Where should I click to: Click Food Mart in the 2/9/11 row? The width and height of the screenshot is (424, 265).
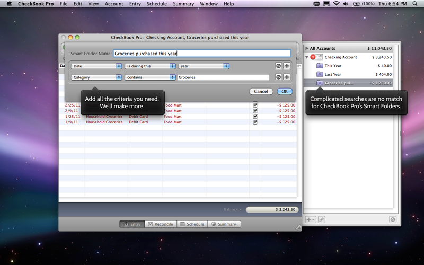point(173,111)
